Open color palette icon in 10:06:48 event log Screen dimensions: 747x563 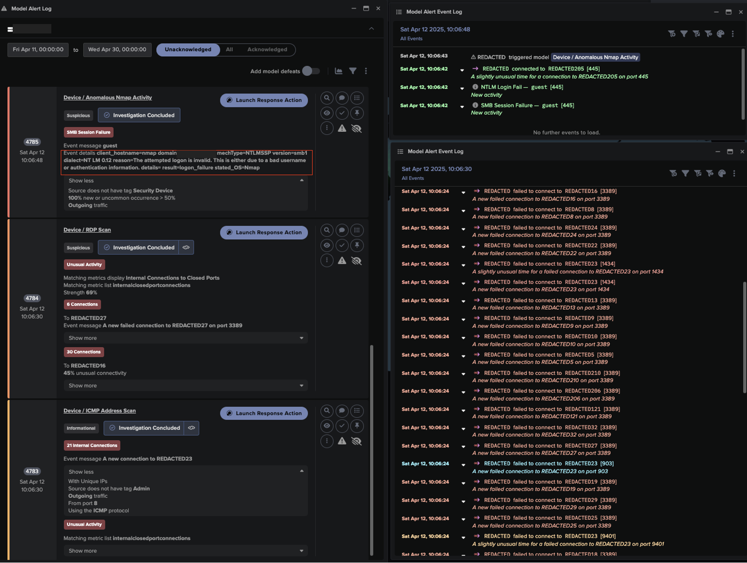[x=720, y=34]
